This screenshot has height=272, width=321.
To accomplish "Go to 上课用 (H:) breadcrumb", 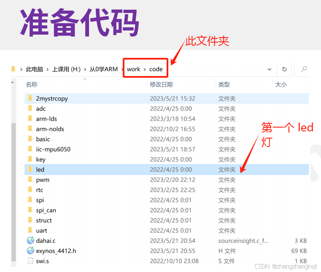I will point(66,69).
